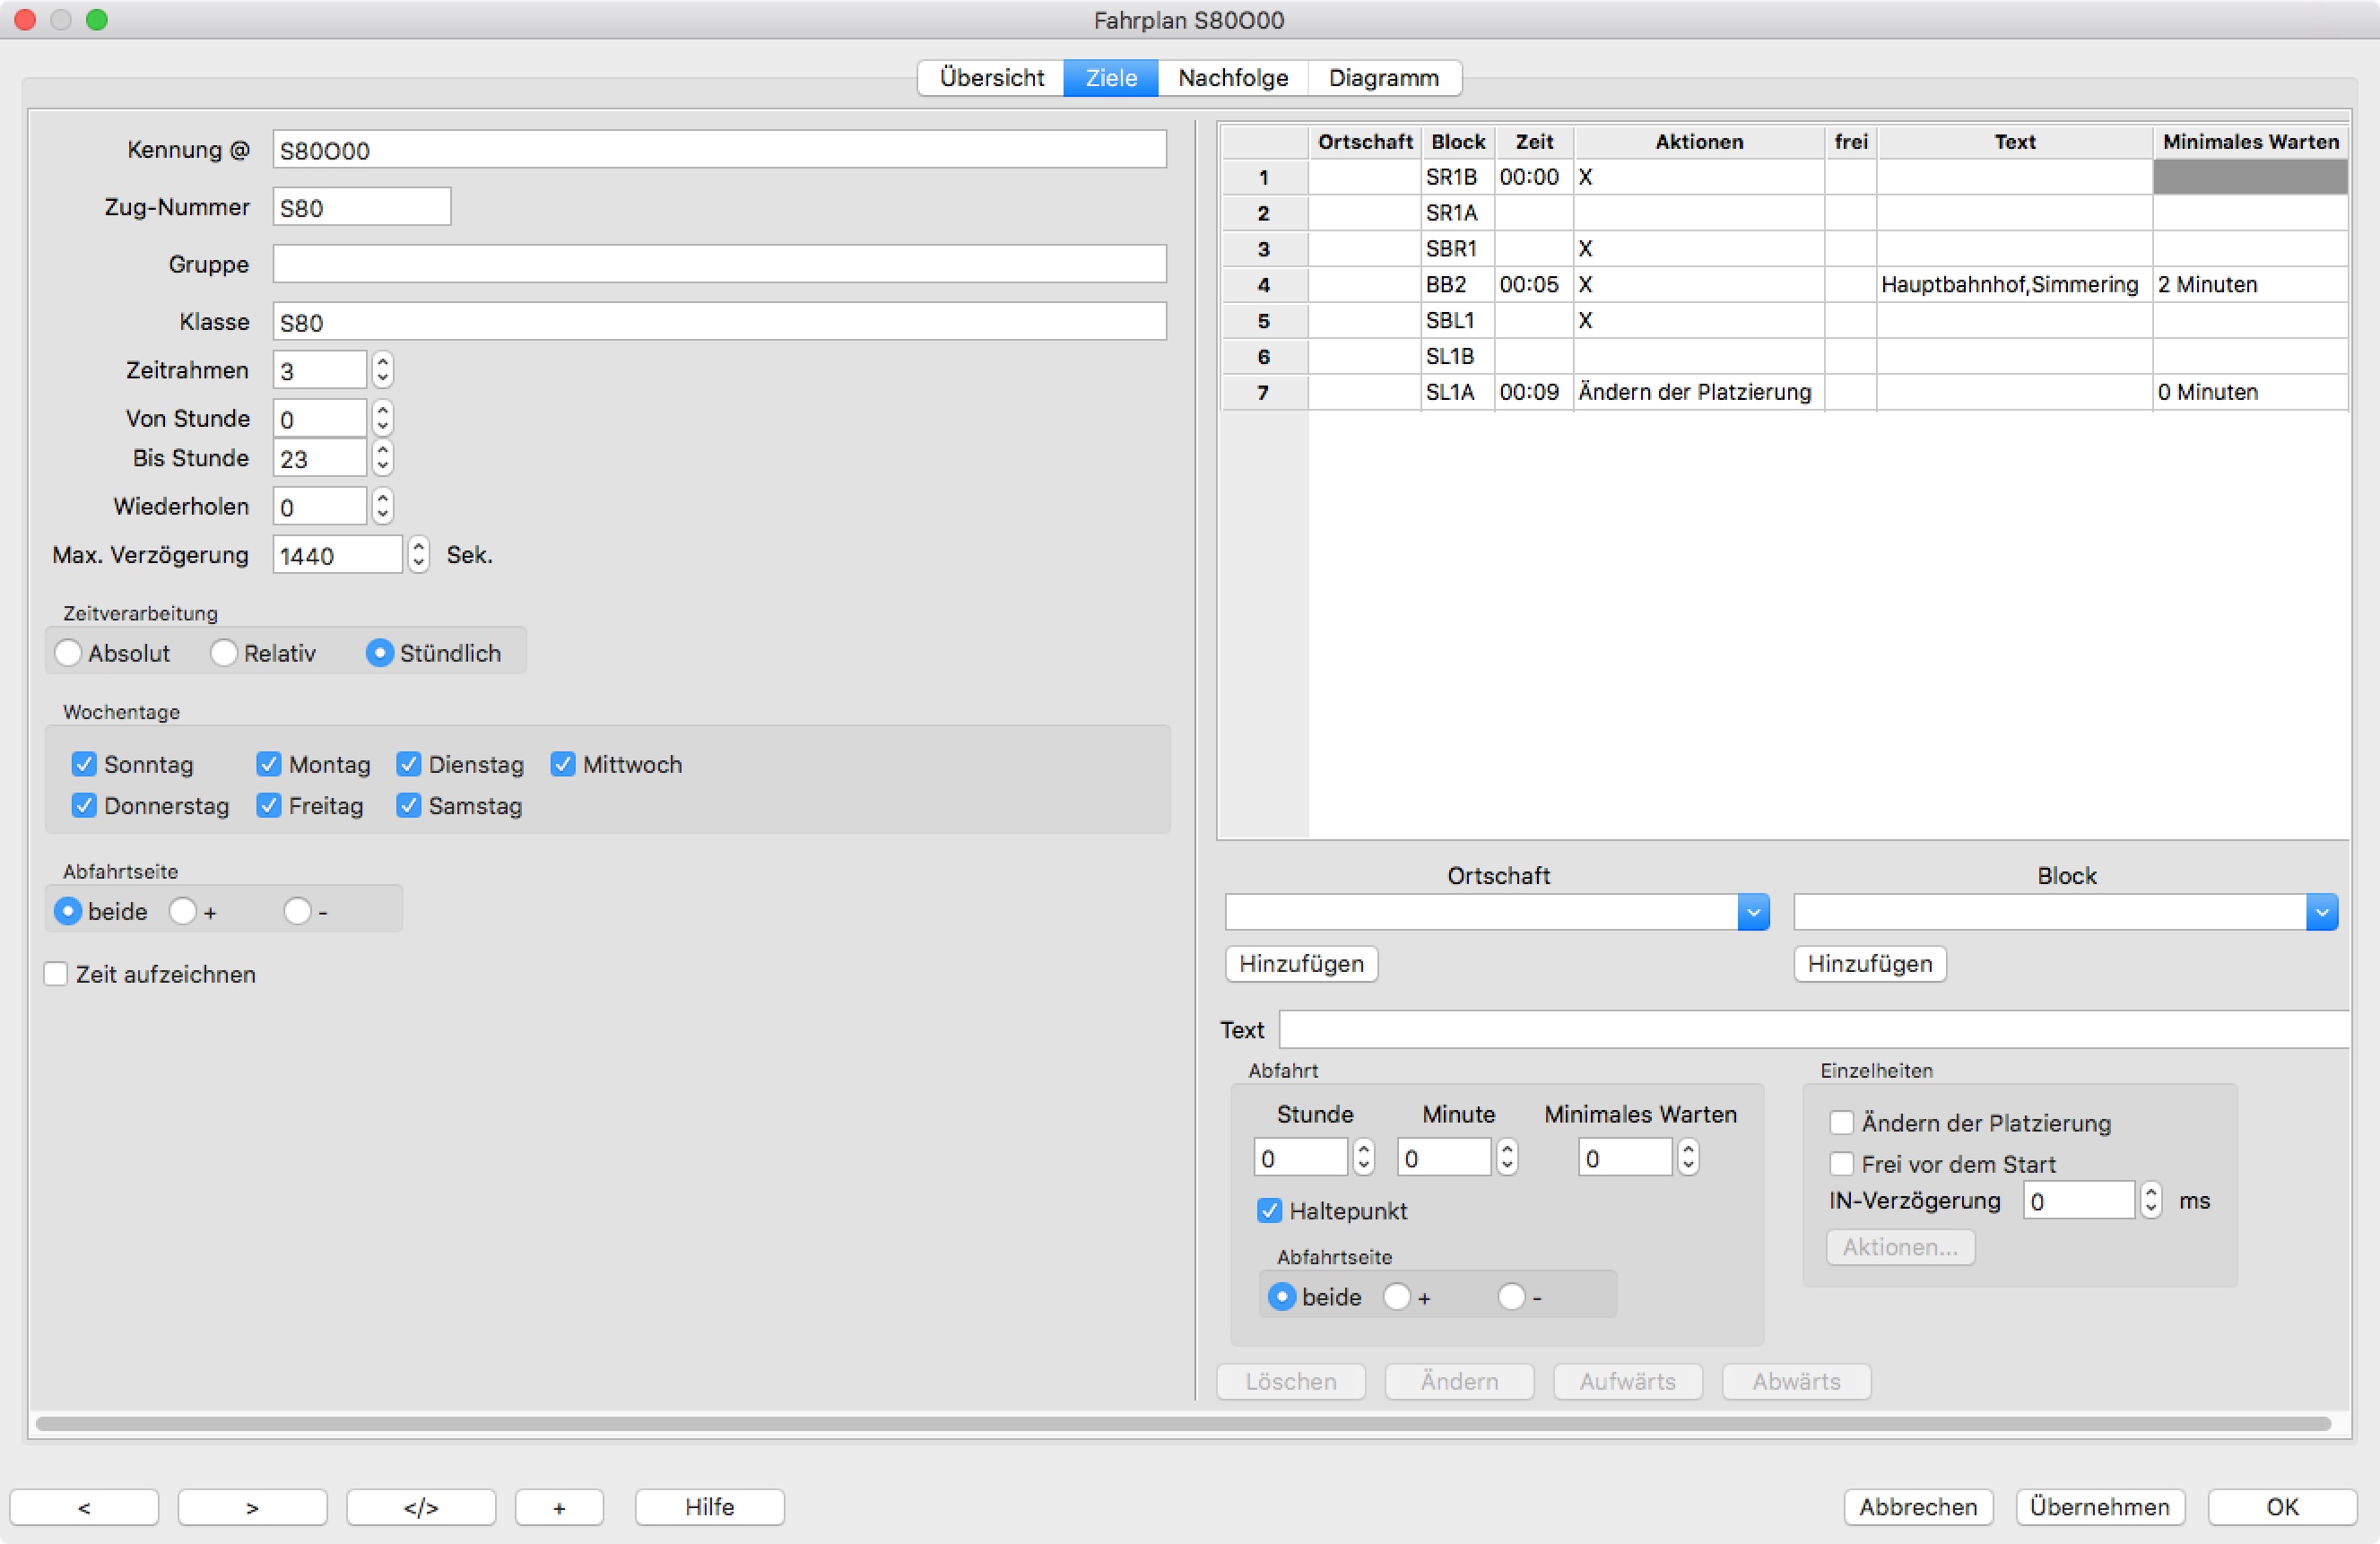Open the Diagramm tab

pyautogui.click(x=1383, y=78)
